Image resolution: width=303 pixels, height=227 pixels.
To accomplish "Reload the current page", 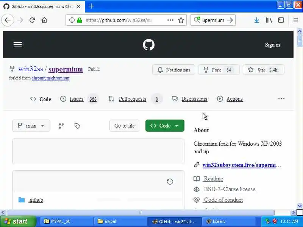I will pyautogui.click(x=32, y=20).
